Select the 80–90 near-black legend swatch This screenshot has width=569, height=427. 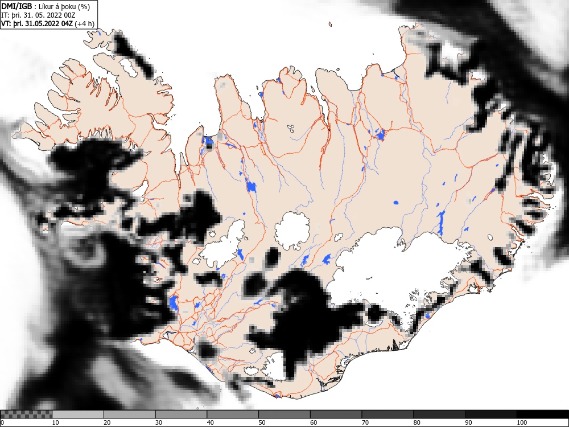[x=439, y=414]
